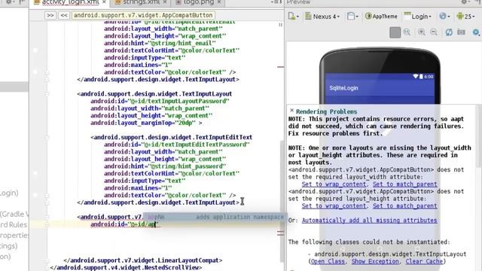Click Automatically add all missing attributes

(369, 221)
